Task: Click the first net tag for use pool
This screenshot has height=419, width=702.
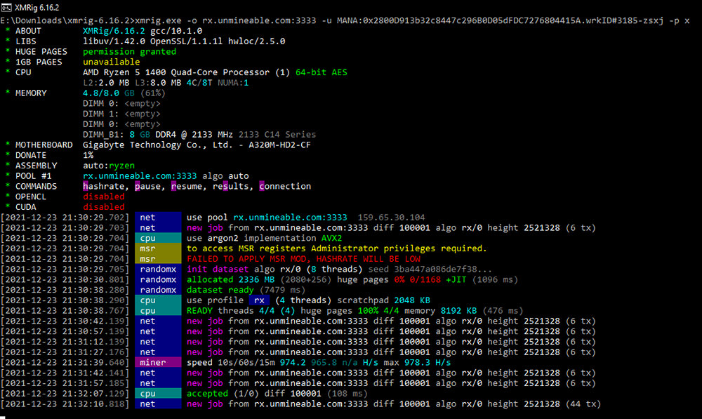Action: [x=158, y=218]
